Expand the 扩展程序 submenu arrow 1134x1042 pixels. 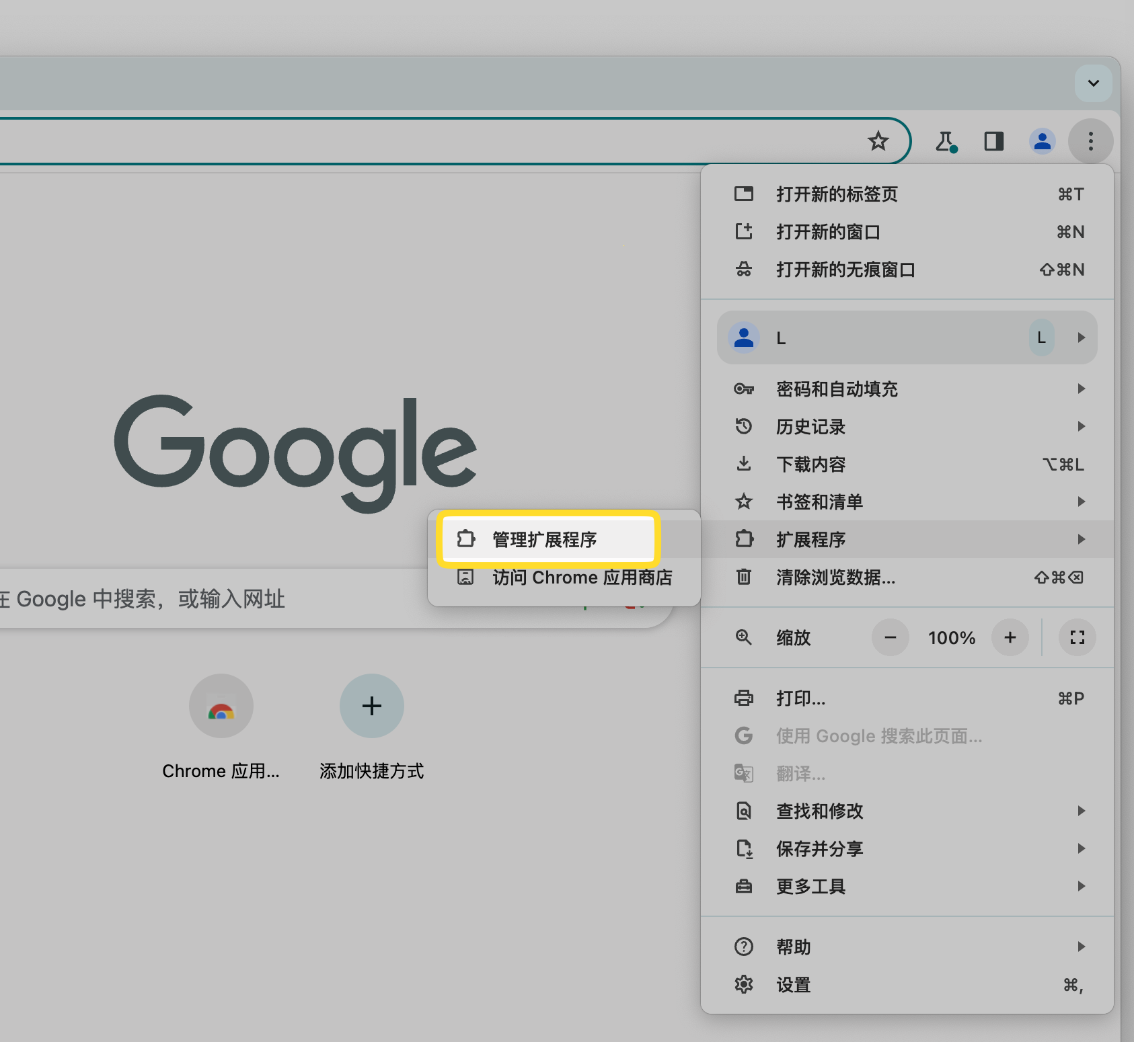1081,539
